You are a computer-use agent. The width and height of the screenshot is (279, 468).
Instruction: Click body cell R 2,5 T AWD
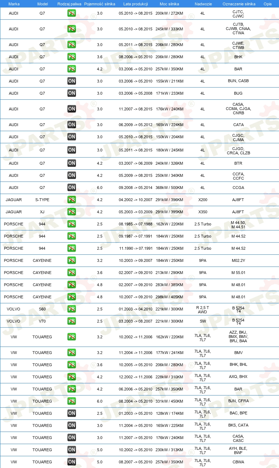tap(203, 309)
